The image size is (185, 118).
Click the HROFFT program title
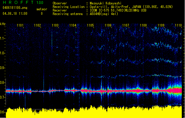point(18,2)
